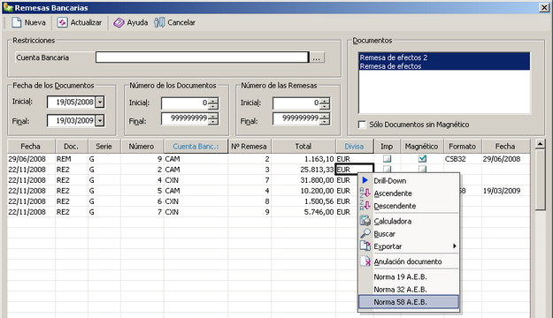This screenshot has height=318, width=553.
Task: Click the Actualizar refresh icon
Action: pos(62,23)
